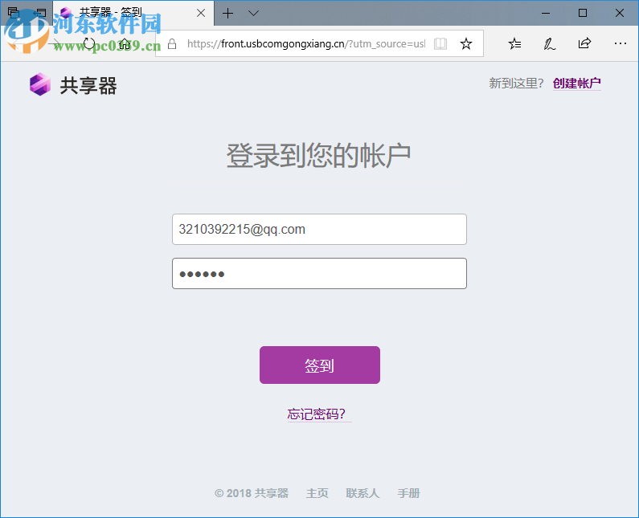639x518 pixels.
Task: Focus the email field 3210392215@qq.com
Action: pos(319,229)
